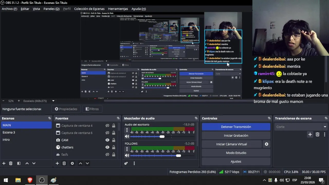Expand hidden system tray icons
The height and width of the screenshot is (185, 329).
point(264,180)
